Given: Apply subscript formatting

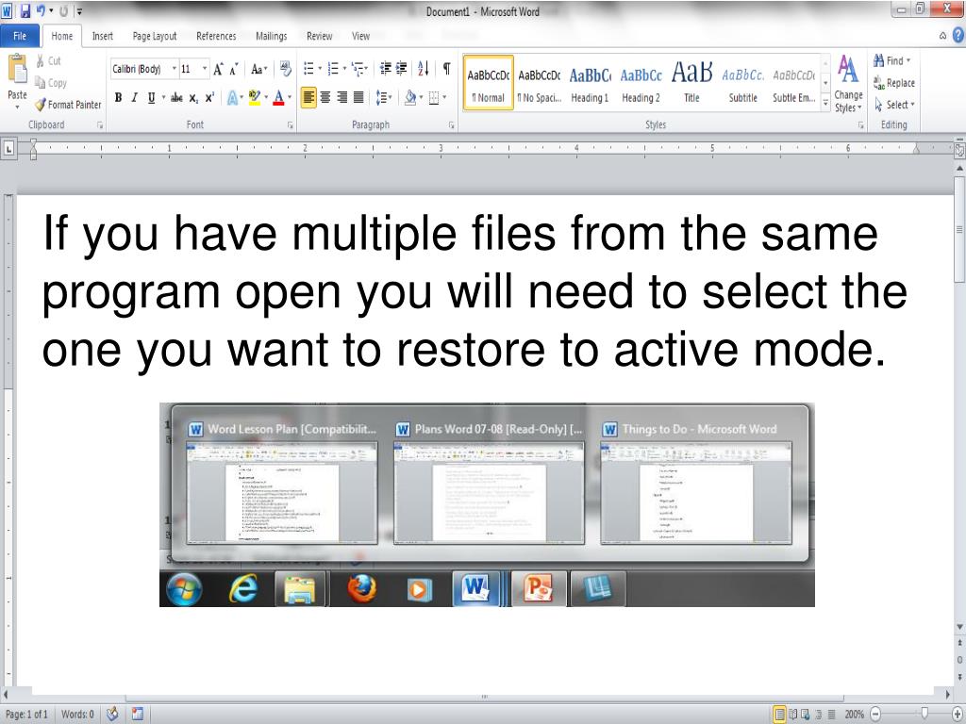Looking at the screenshot, I should (x=193, y=98).
